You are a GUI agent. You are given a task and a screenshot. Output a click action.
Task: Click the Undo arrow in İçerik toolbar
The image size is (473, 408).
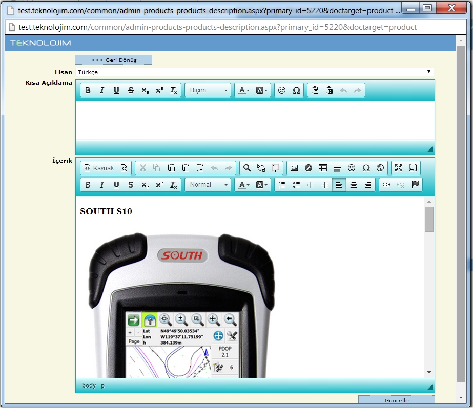(x=214, y=168)
